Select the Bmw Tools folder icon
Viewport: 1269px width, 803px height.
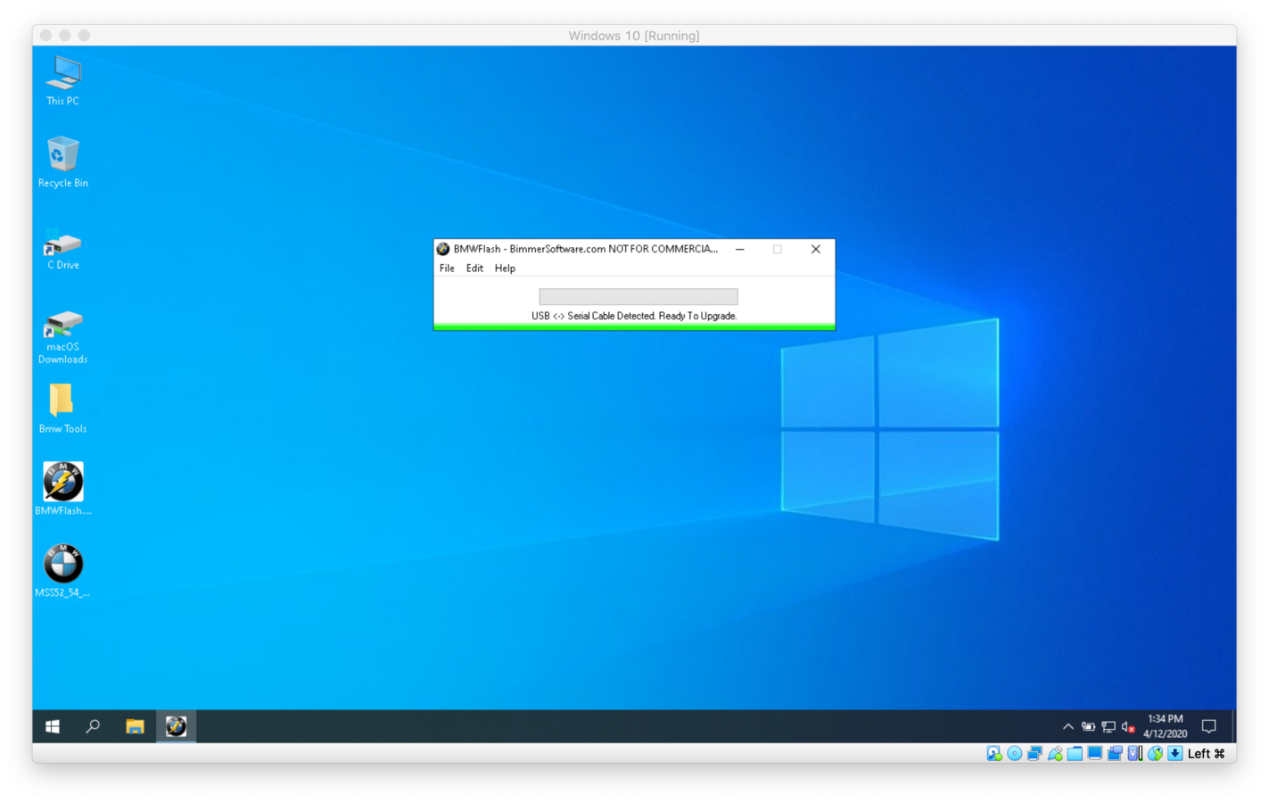pos(62,409)
